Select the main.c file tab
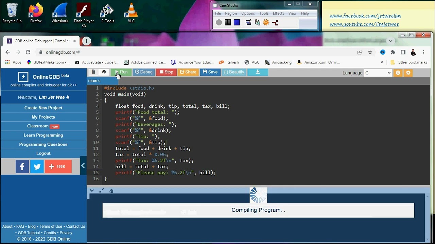 [94, 81]
